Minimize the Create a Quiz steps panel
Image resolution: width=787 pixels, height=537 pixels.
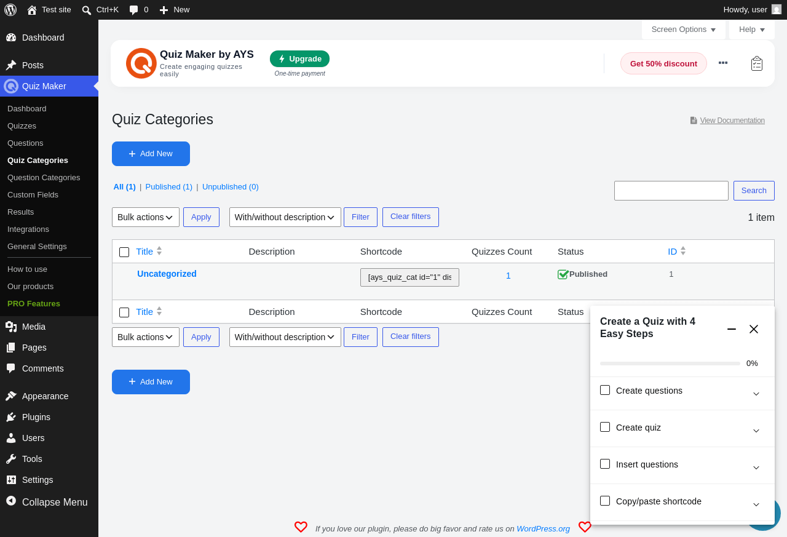tap(732, 329)
